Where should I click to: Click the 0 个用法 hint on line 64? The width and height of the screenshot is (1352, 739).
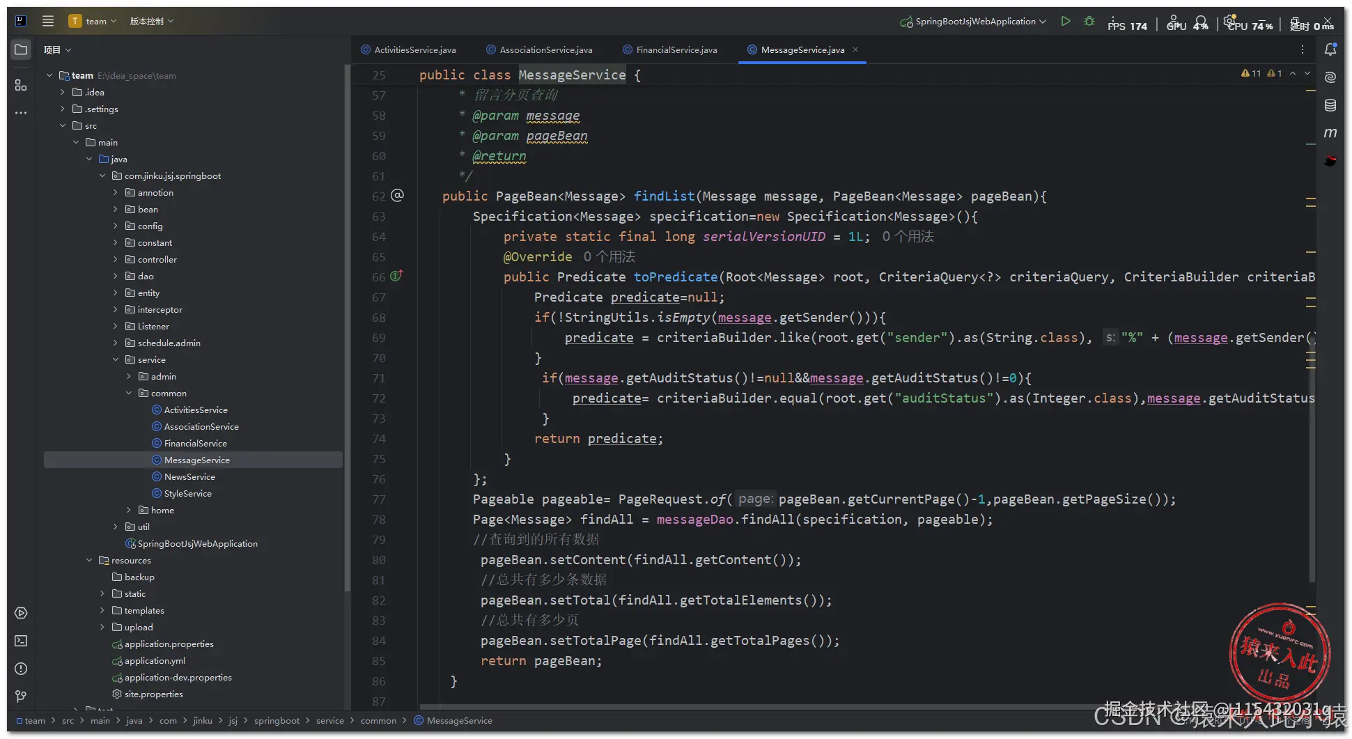pos(908,236)
